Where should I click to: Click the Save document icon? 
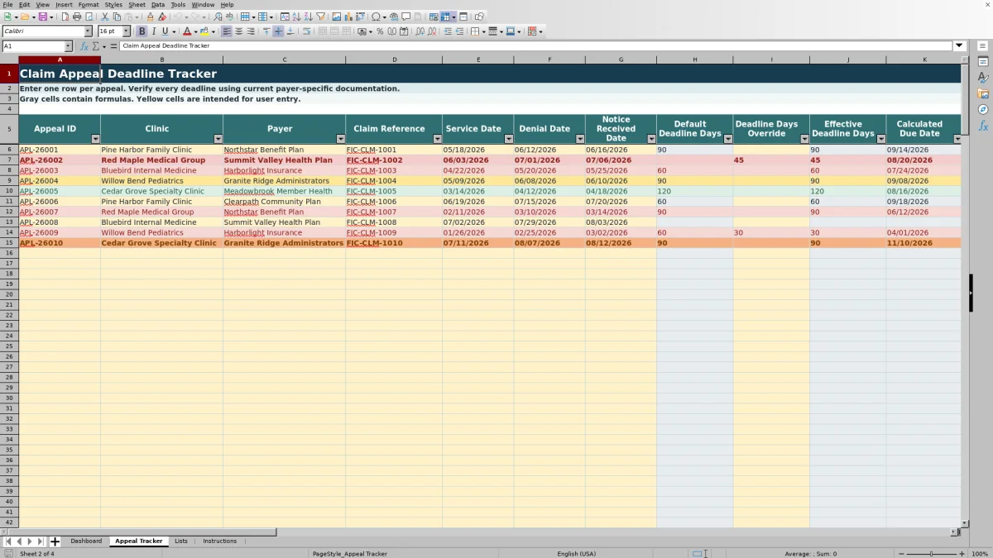(42, 17)
